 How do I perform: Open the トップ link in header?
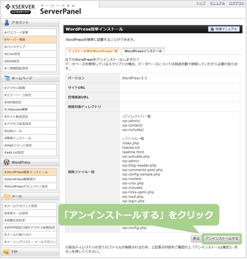(201, 3)
